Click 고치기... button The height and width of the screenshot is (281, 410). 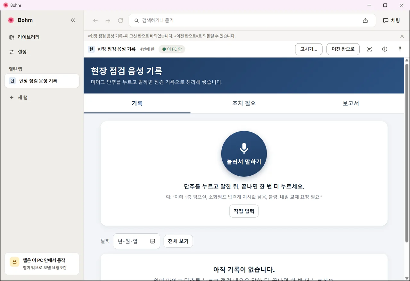309,49
